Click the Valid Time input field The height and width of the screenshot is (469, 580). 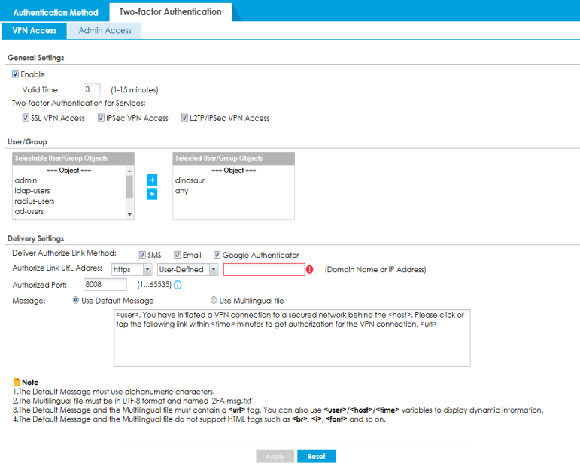point(92,89)
